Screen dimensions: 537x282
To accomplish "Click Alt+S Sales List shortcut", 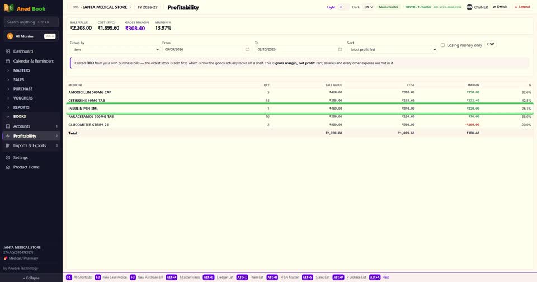I will tap(315, 277).
